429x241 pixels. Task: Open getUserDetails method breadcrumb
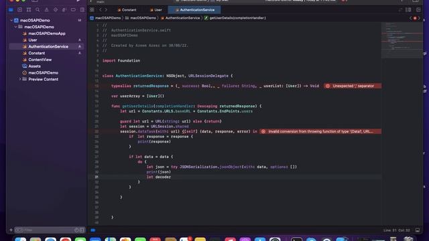point(235,18)
